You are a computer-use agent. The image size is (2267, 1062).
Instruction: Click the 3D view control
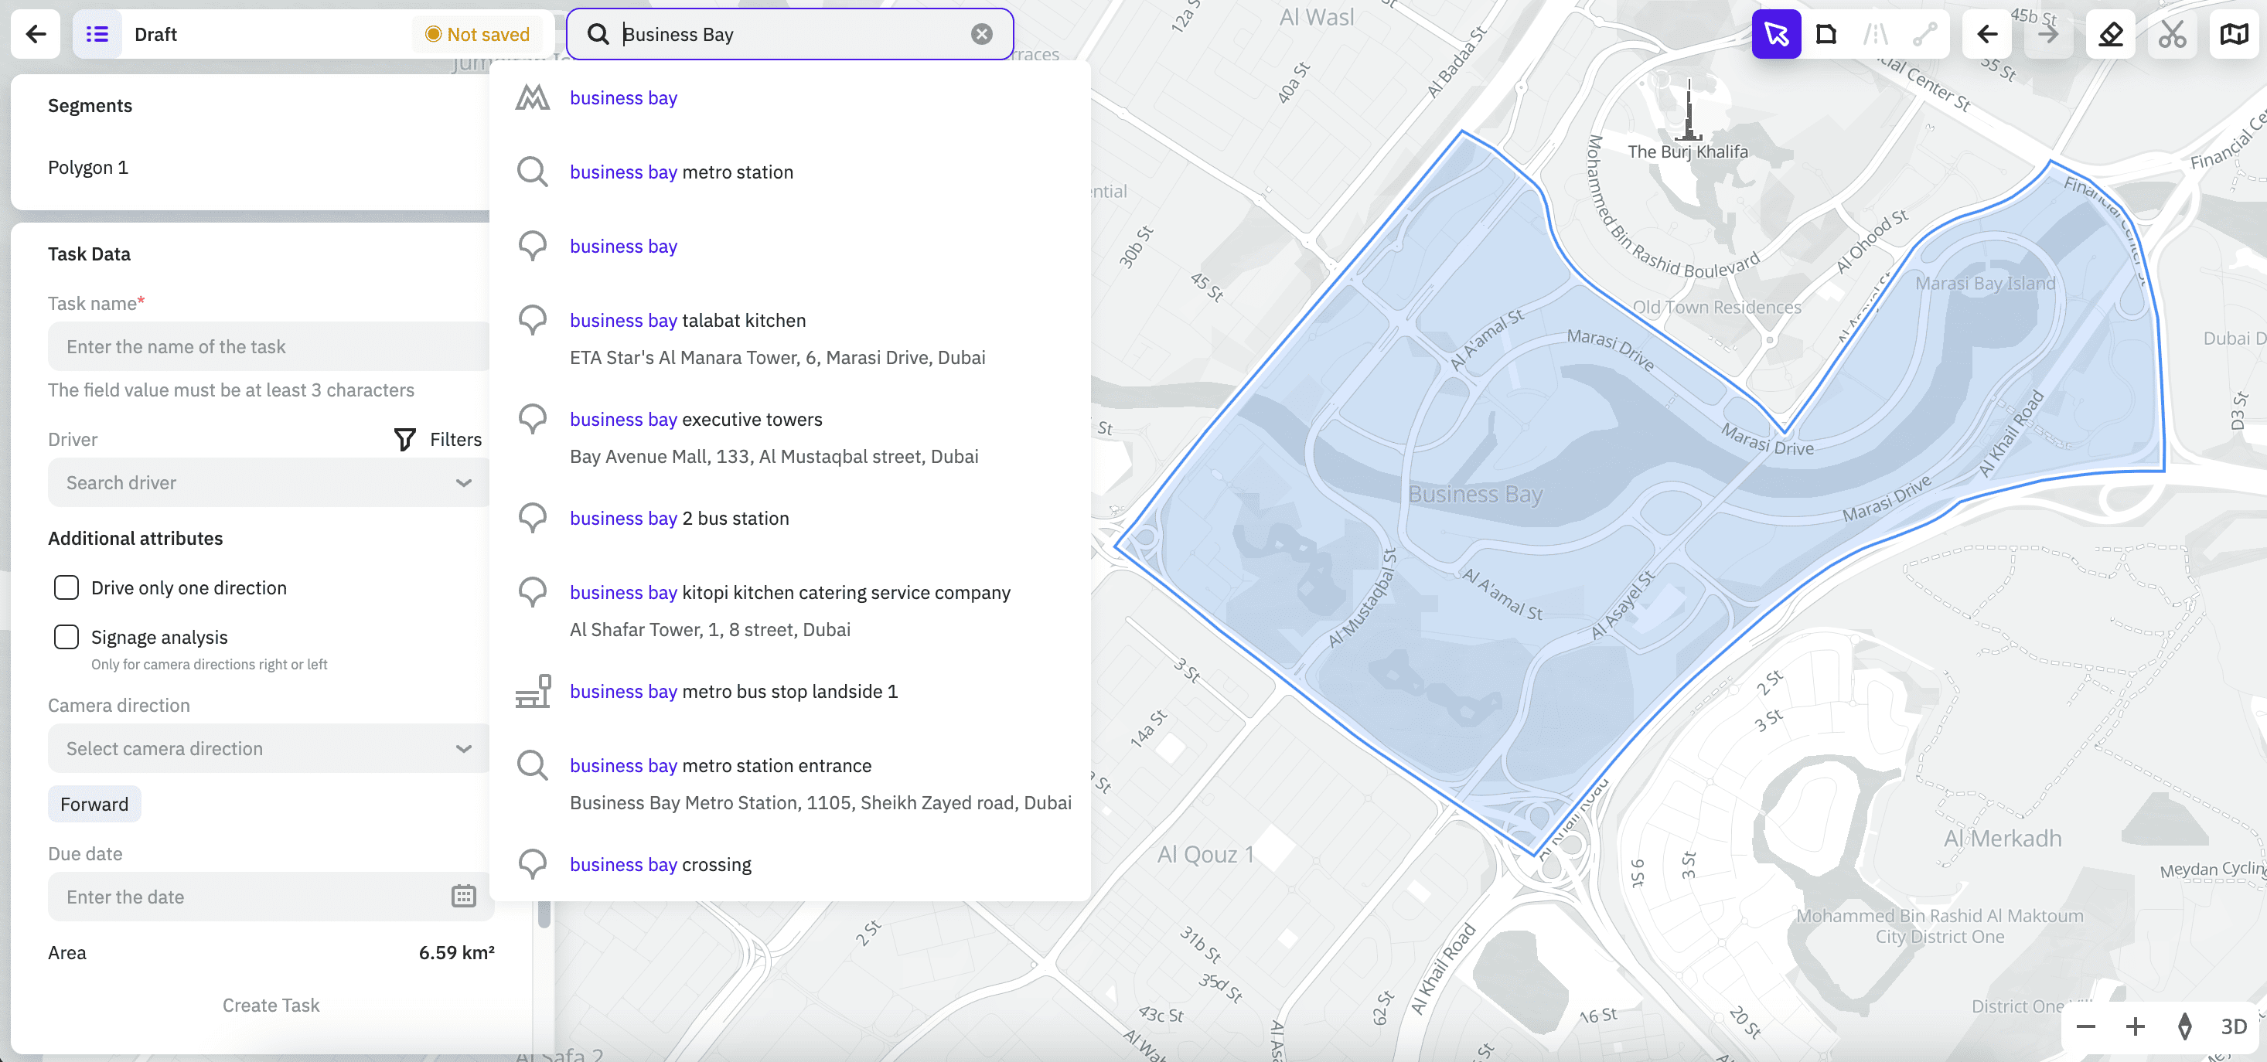point(2233,1026)
